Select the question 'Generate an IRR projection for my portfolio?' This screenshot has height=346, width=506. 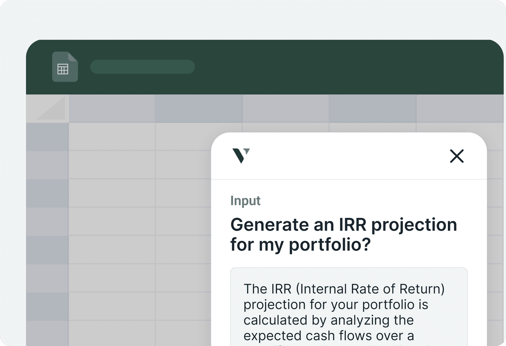click(344, 234)
